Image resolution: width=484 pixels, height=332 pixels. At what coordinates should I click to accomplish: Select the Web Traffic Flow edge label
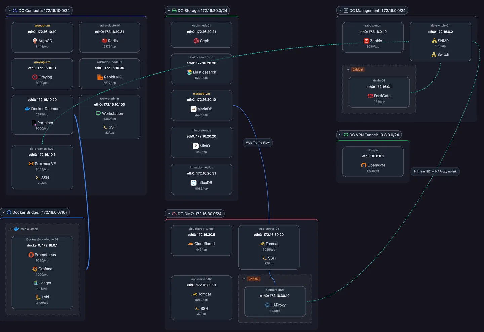(258, 143)
